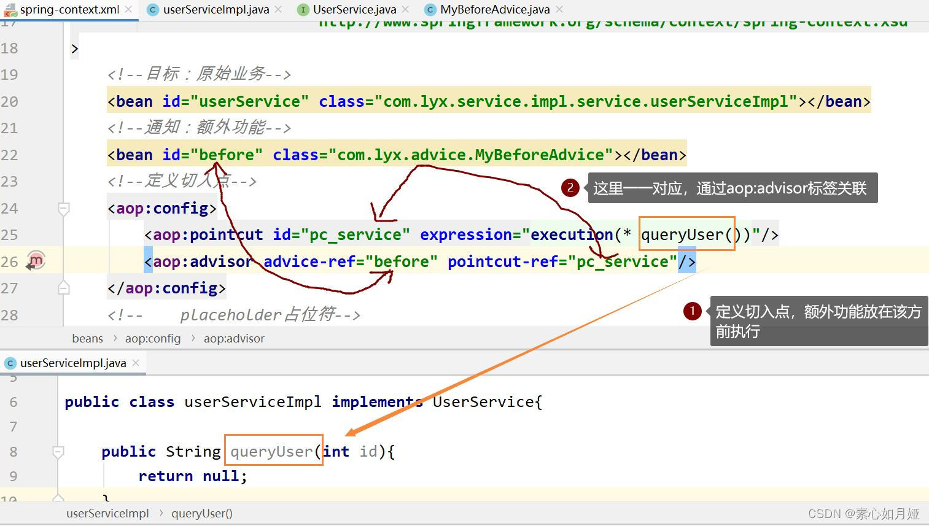Image resolution: width=929 pixels, height=526 pixels.
Task: Close the spring-context.xml tab
Action: (x=128, y=9)
